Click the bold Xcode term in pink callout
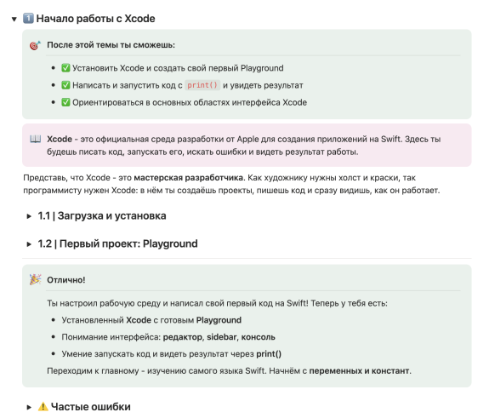This screenshot has height=418, width=489. (60, 139)
